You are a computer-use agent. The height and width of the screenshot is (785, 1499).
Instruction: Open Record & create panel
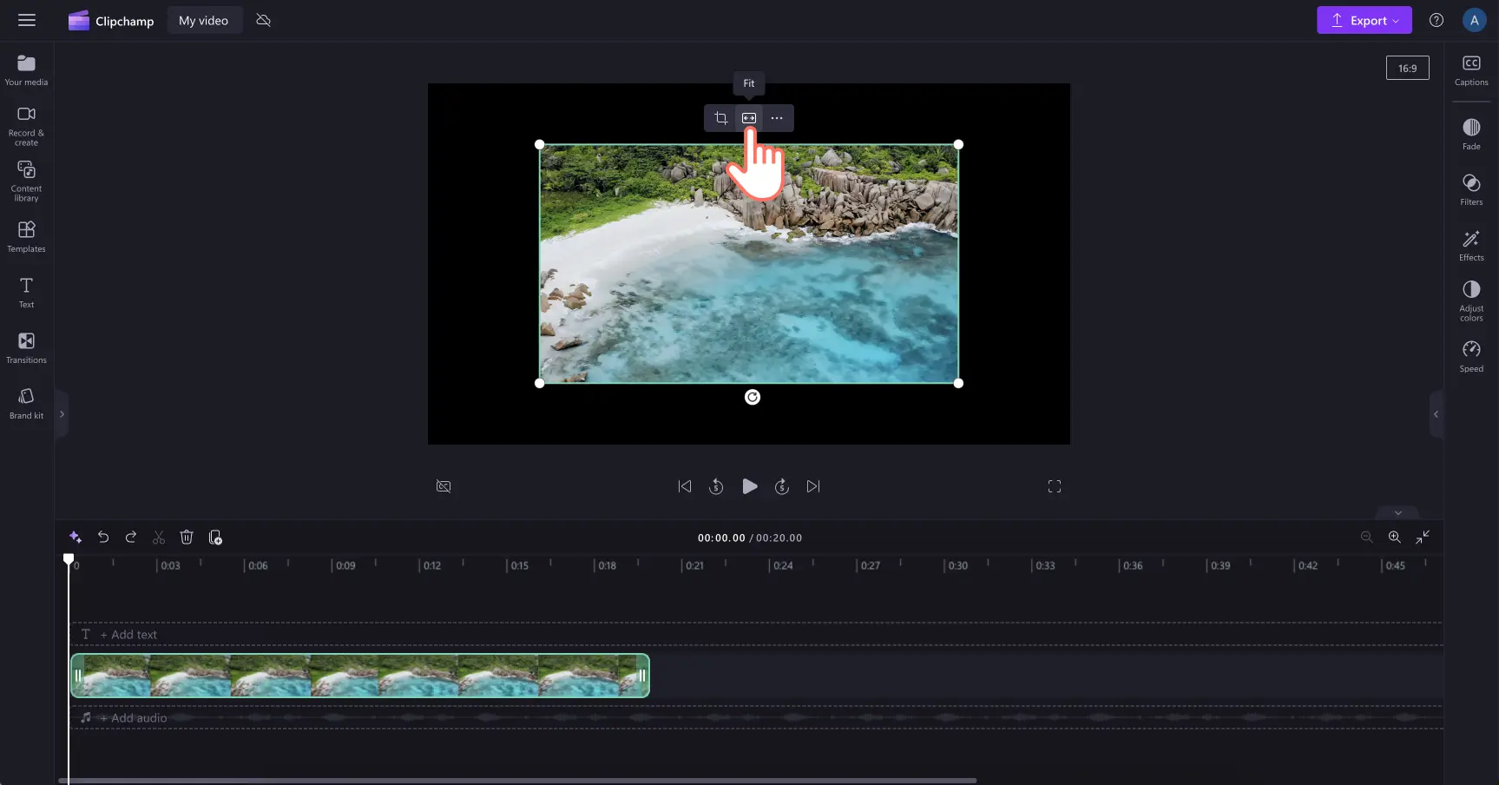click(x=26, y=126)
